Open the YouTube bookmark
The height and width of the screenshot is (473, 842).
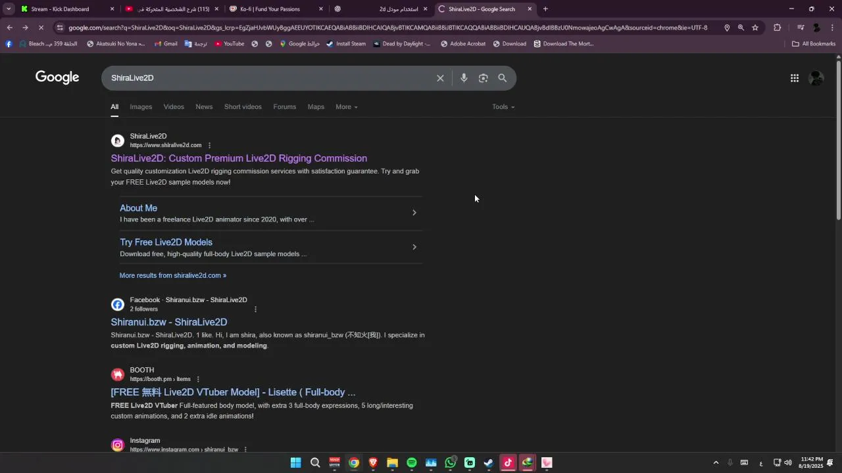point(229,44)
